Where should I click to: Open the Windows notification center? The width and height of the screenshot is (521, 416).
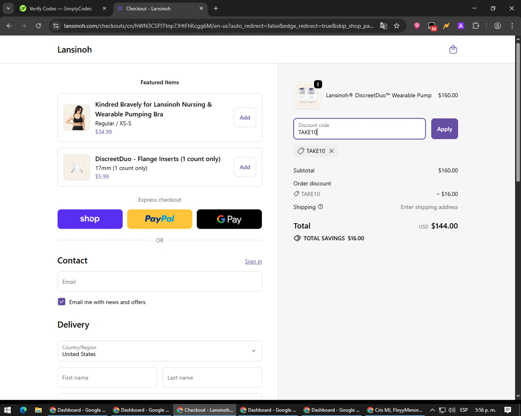click(x=508, y=410)
